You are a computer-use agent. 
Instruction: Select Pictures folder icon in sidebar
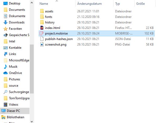(6, 79)
